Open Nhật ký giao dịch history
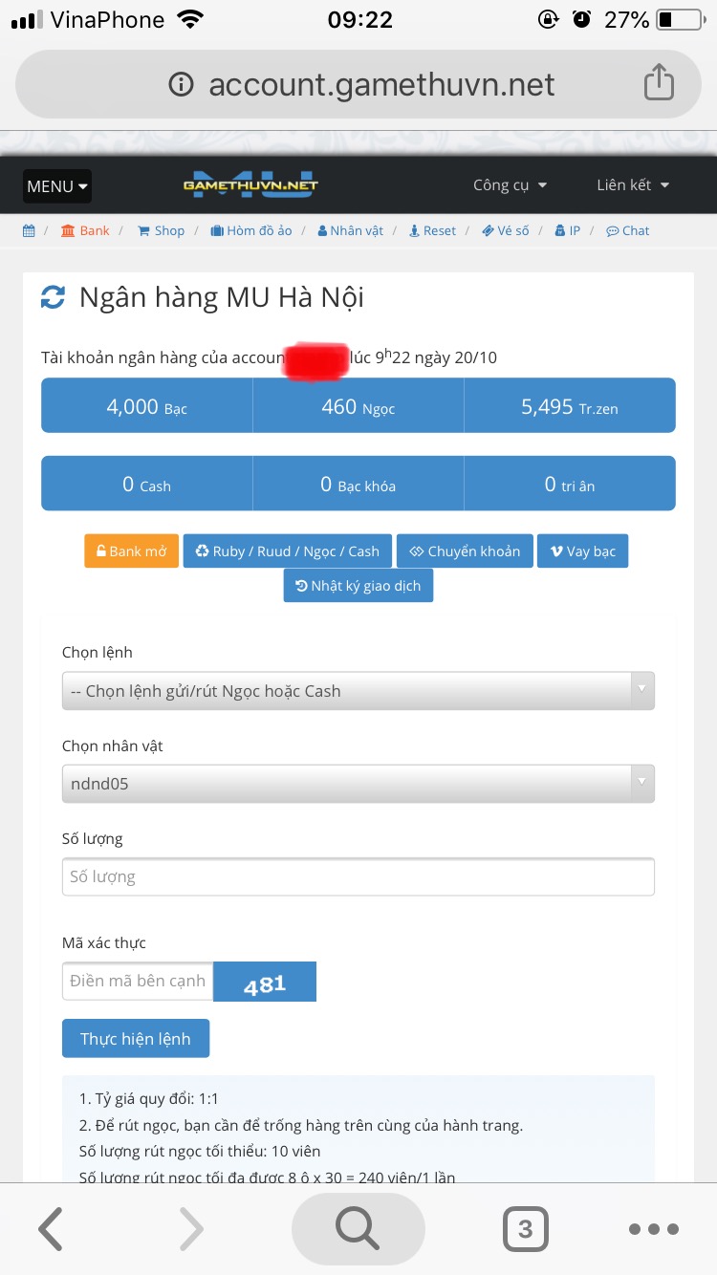 pyautogui.click(x=358, y=586)
